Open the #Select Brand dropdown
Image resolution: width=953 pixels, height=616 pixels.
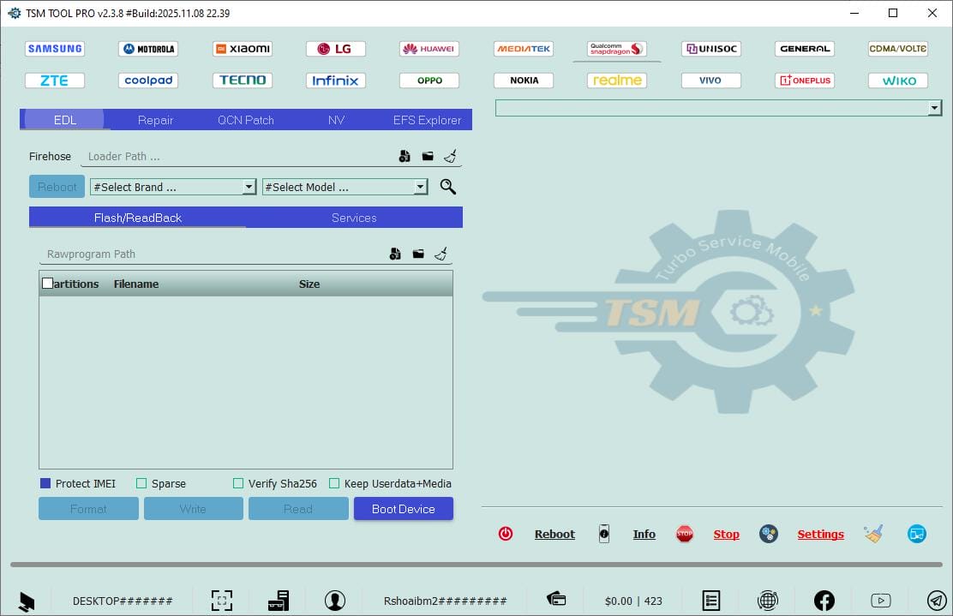(x=248, y=187)
